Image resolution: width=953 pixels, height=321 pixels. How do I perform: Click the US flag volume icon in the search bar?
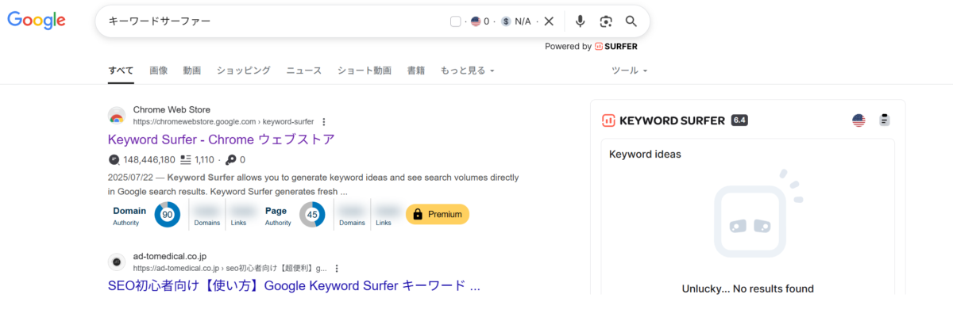(476, 21)
